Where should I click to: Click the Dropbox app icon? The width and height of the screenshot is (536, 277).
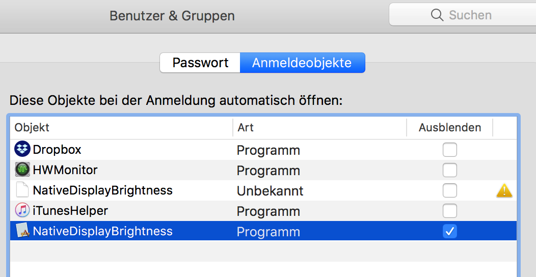22,150
